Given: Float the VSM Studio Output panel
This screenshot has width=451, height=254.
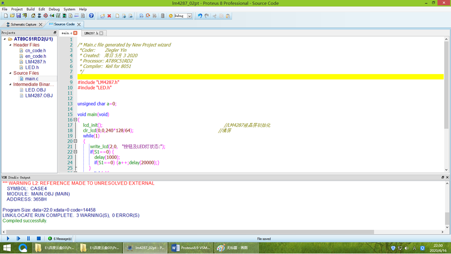Looking at the screenshot, I should click(x=443, y=177).
